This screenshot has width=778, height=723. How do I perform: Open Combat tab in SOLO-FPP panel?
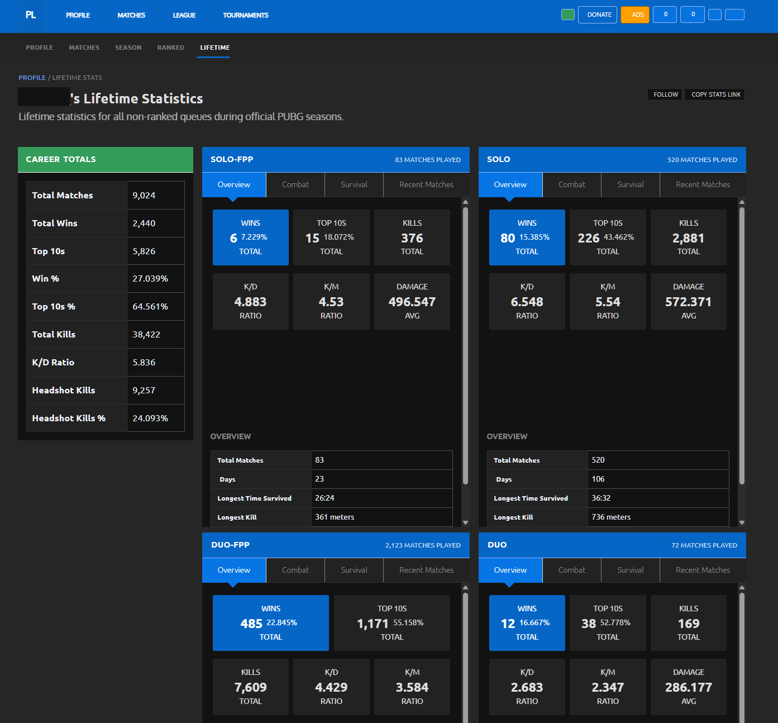point(295,184)
